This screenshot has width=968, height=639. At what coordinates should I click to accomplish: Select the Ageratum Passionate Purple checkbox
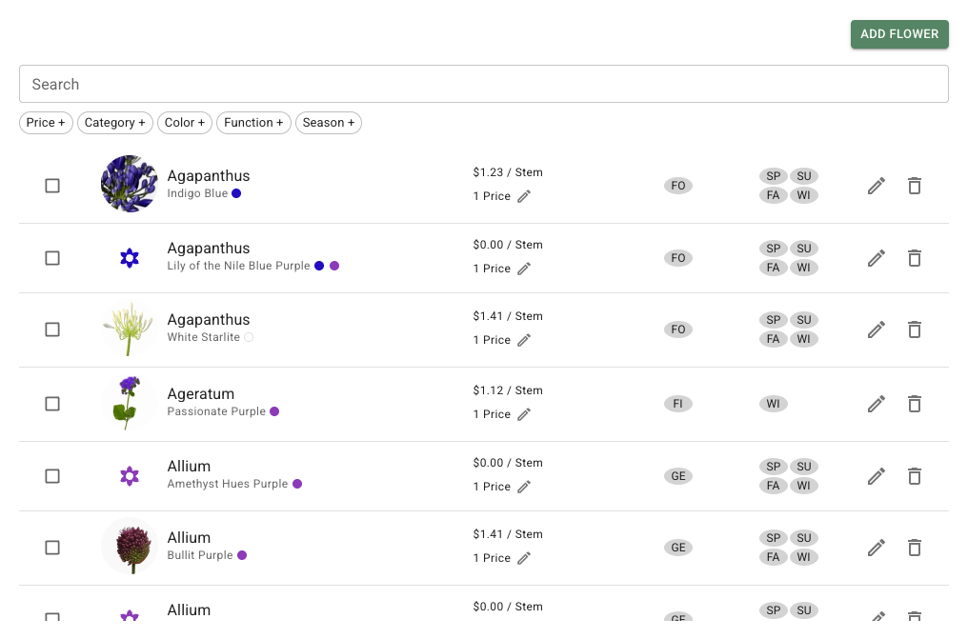point(52,404)
